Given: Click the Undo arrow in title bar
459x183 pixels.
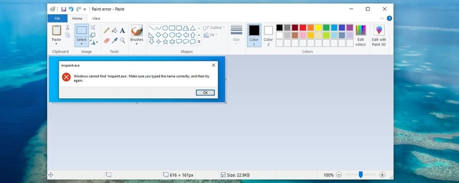Looking at the screenshot, I should [71, 9].
